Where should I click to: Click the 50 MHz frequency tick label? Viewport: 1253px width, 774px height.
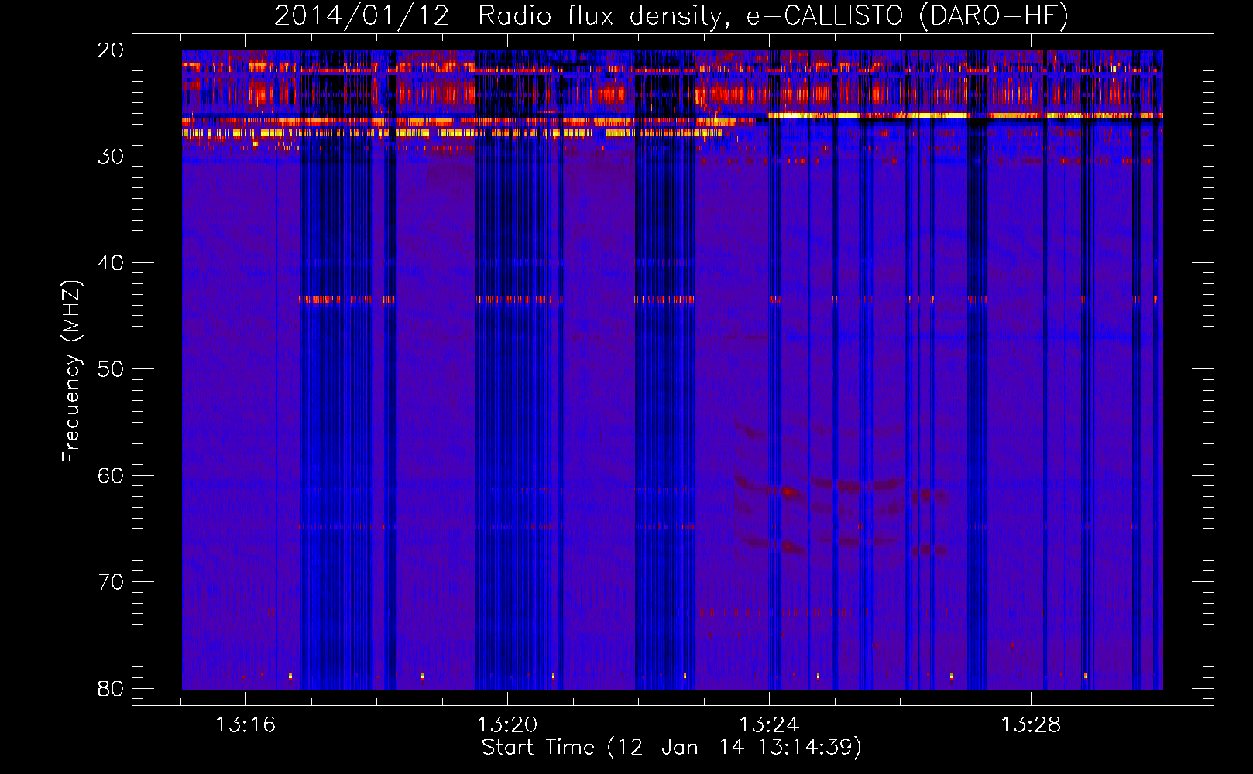click(x=111, y=369)
